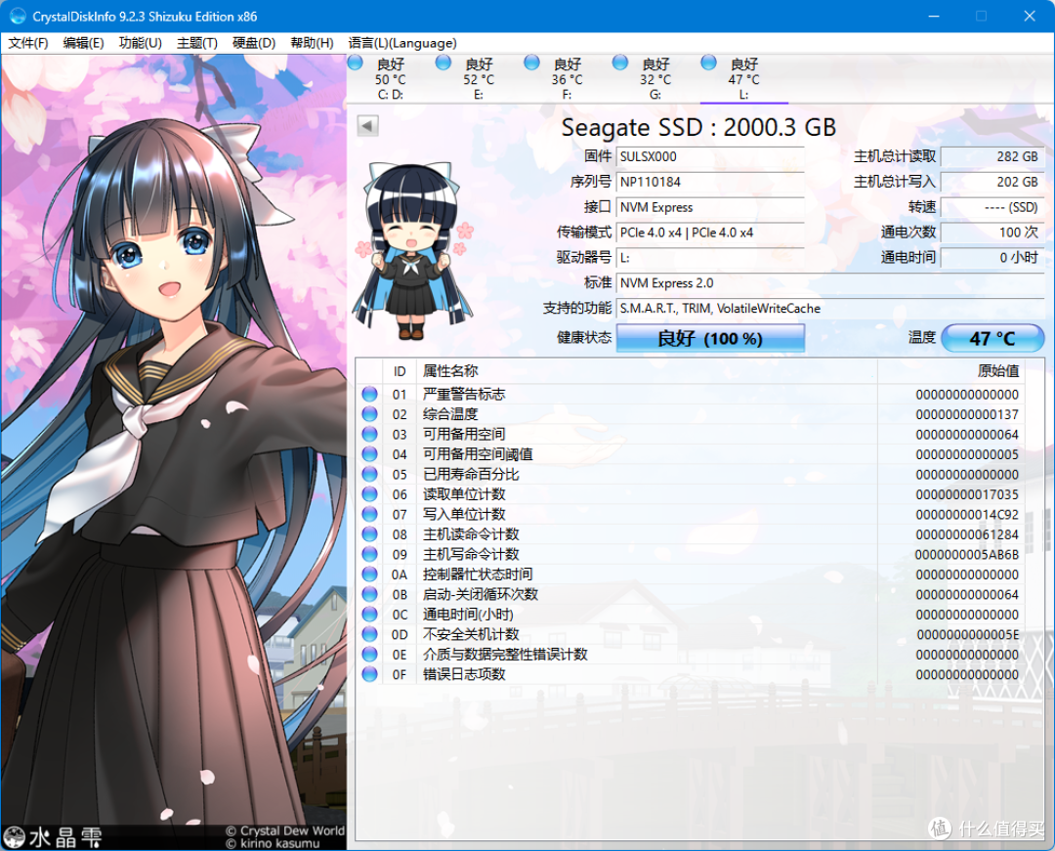1055x851 pixels.
Task: Open the 硬盘(D) menu
Action: 254,43
